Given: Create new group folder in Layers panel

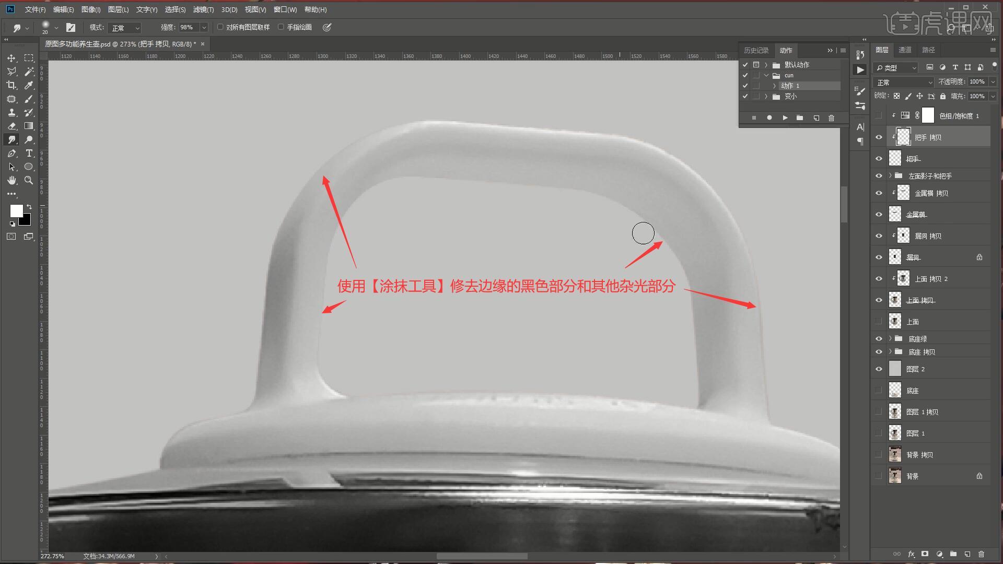Looking at the screenshot, I should [x=953, y=554].
